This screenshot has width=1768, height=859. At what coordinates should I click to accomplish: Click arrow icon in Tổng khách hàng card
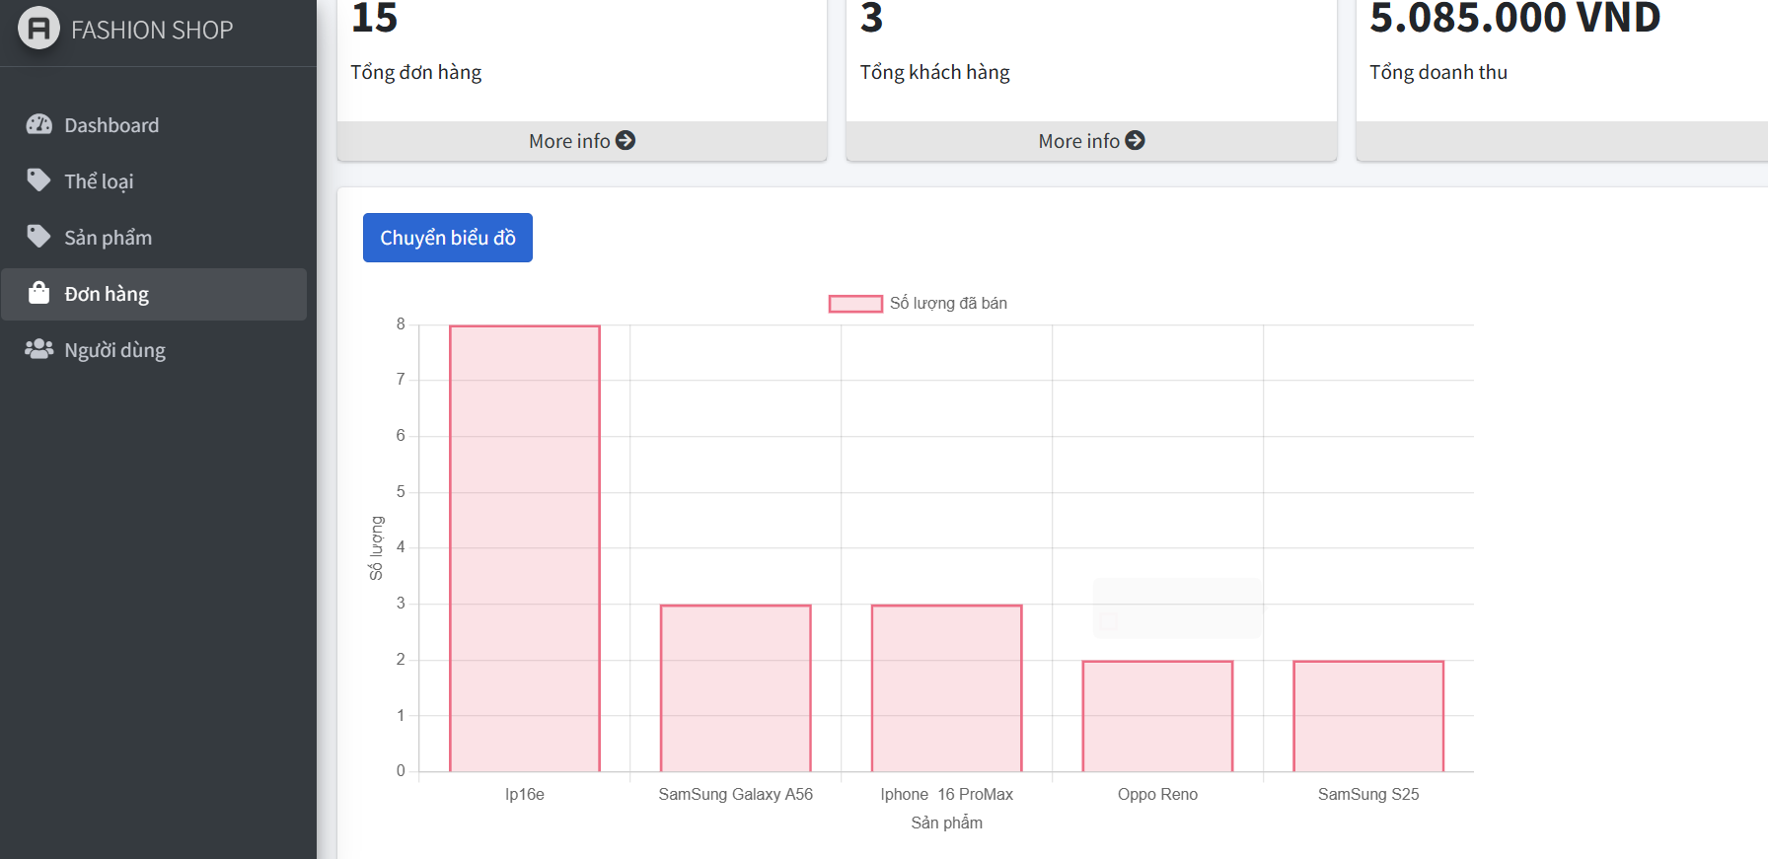click(x=1136, y=140)
